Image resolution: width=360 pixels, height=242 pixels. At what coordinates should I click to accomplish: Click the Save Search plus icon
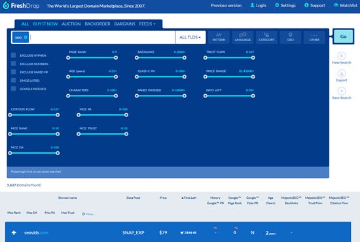click(342, 91)
